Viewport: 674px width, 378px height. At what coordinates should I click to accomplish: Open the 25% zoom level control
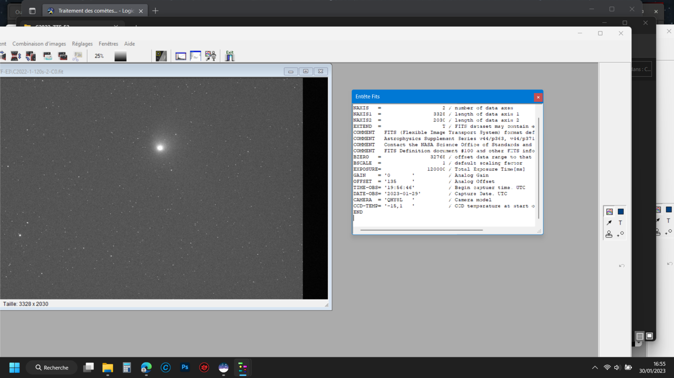[x=99, y=56]
